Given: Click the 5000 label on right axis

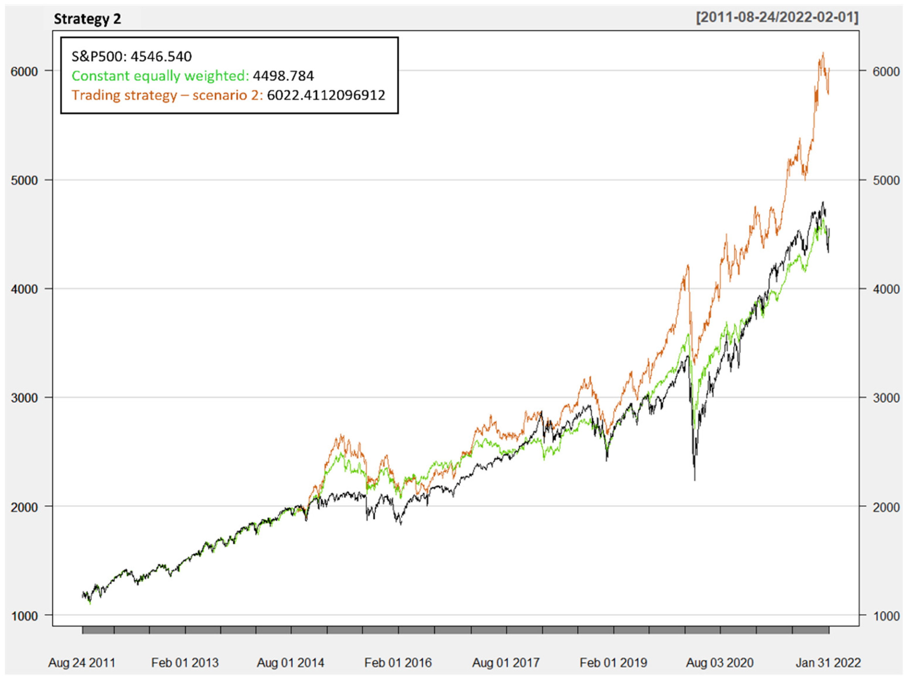Looking at the screenshot, I should pyautogui.click(x=886, y=180).
